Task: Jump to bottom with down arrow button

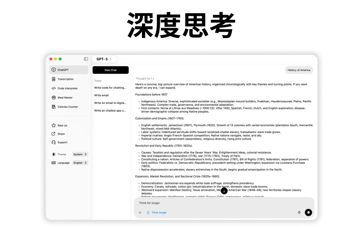Action: point(224,191)
